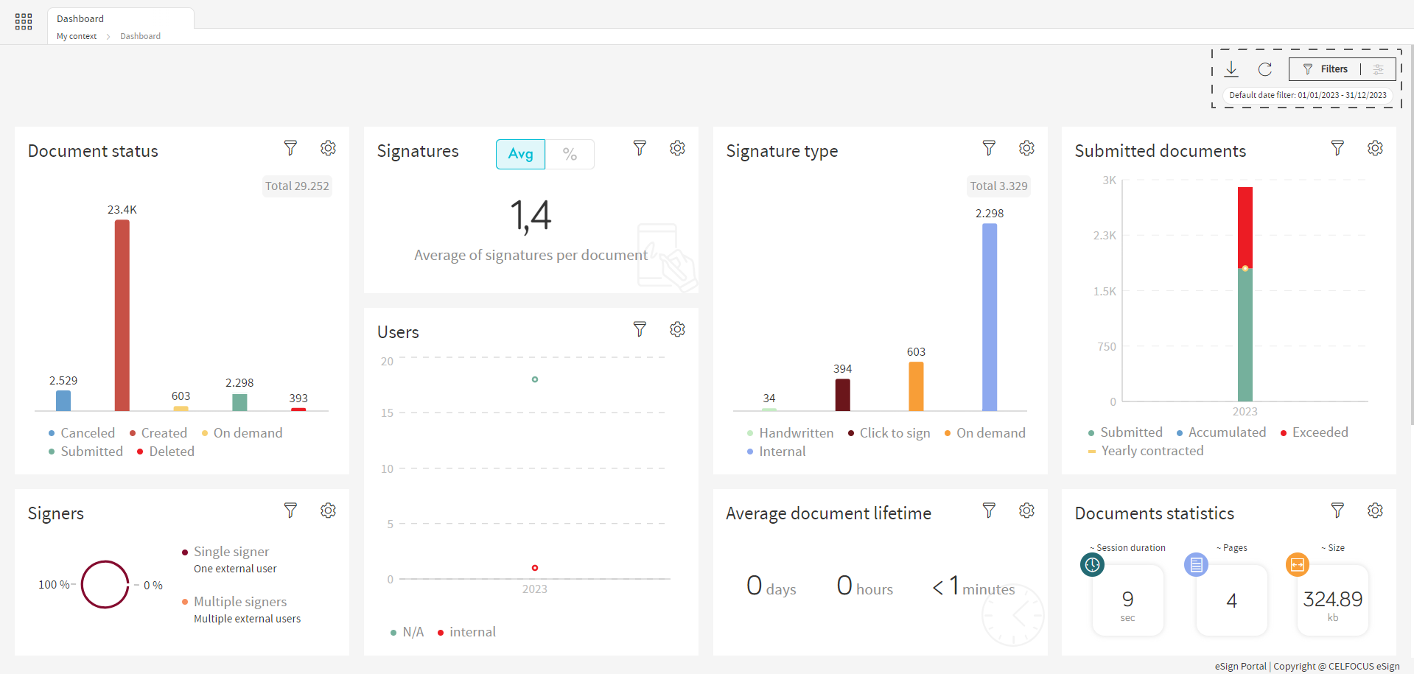Click the Dashboard breadcrumb item
The width and height of the screenshot is (1414, 674).
[140, 36]
